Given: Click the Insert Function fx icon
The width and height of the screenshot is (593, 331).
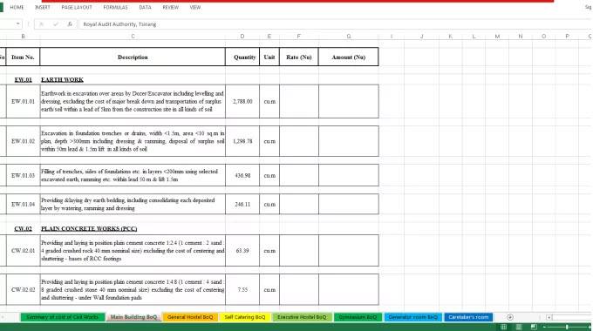Looking at the screenshot, I should tap(70, 24).
